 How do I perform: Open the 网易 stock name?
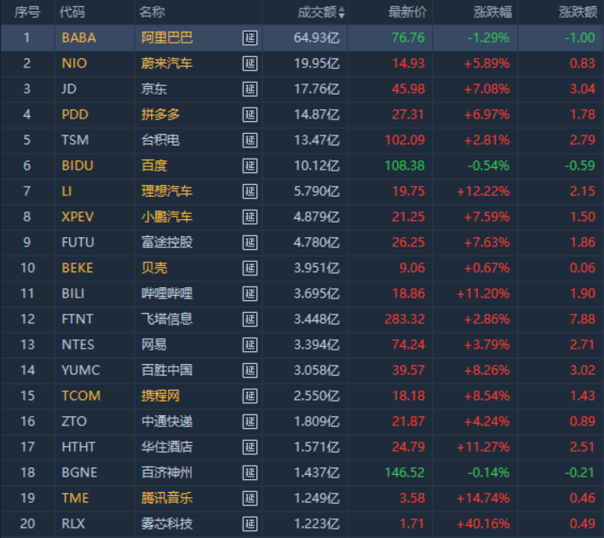pyautogui.click(x=153, y=344)
